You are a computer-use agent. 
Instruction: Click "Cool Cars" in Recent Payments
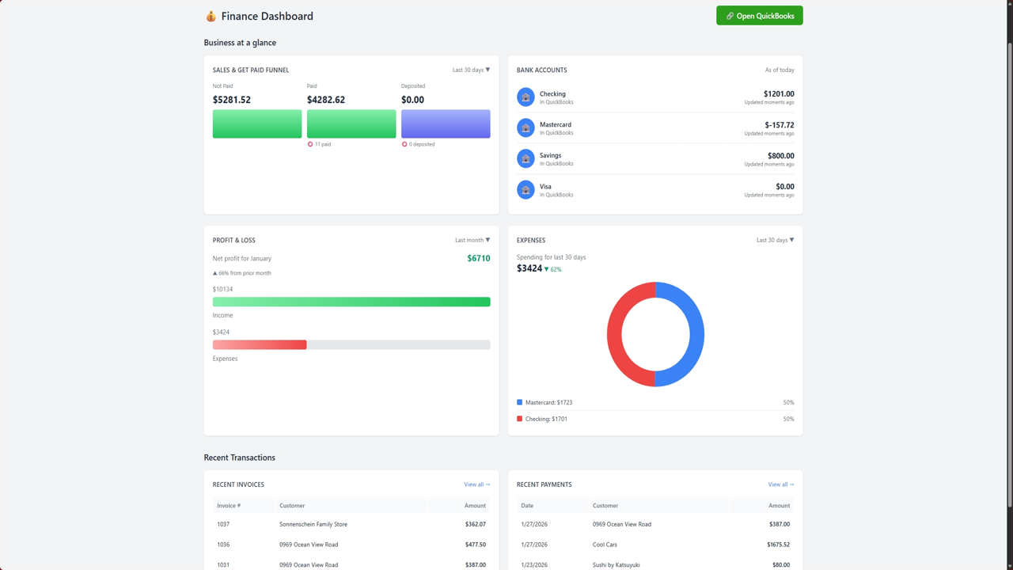tap(605, 545)
